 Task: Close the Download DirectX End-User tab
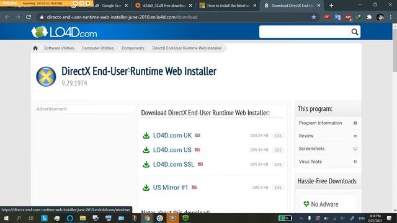click(319, 6)
